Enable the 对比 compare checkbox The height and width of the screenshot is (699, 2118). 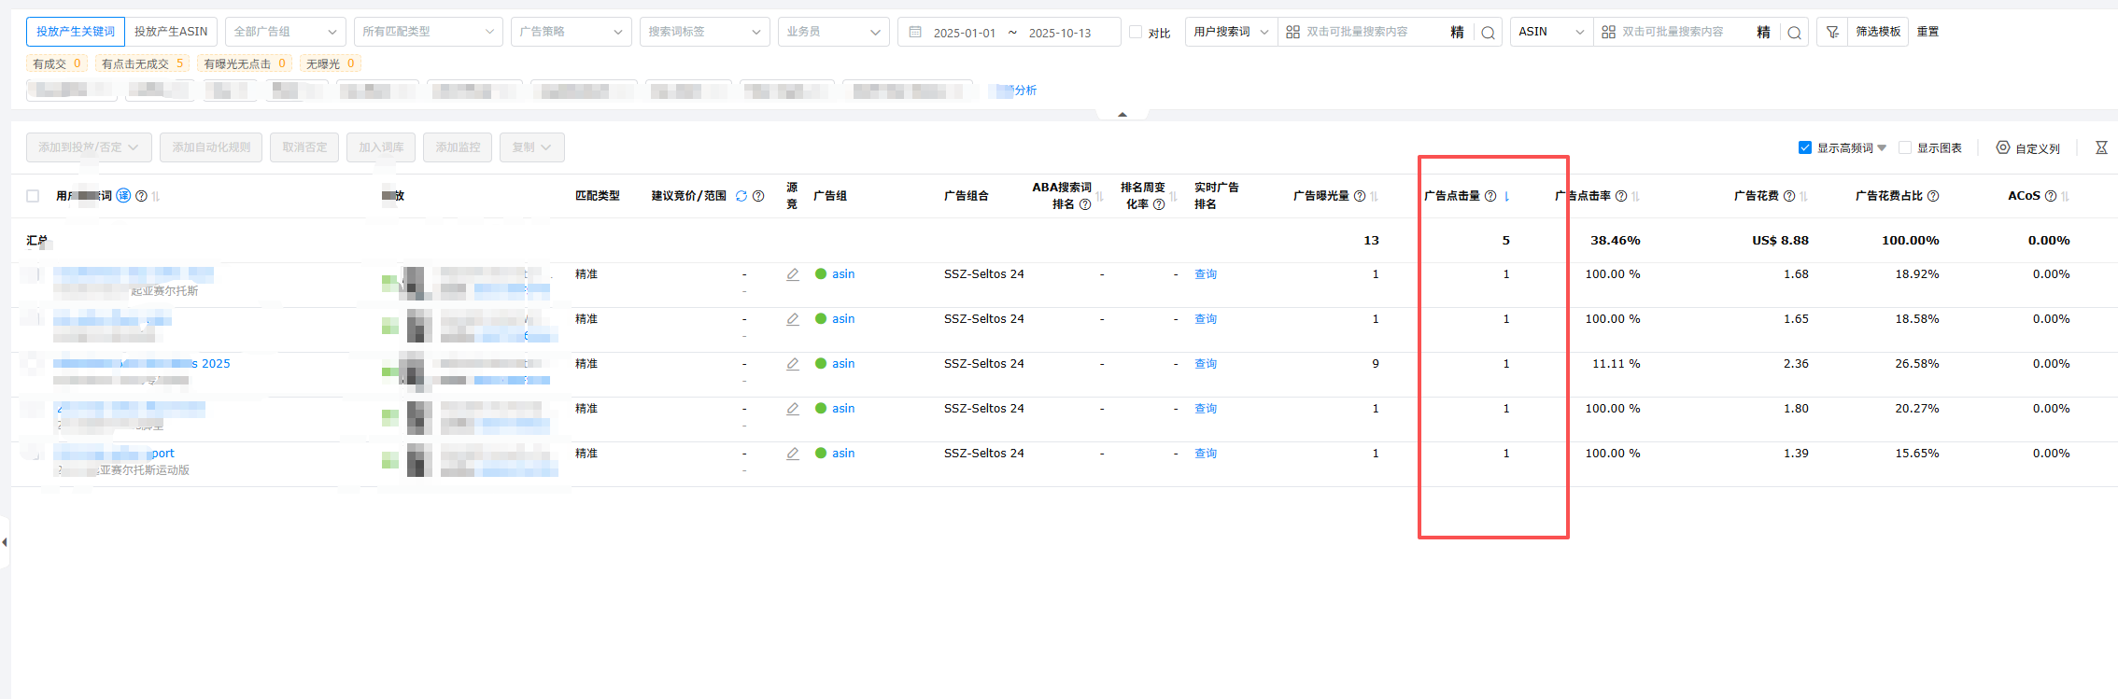click(1136, 32)
